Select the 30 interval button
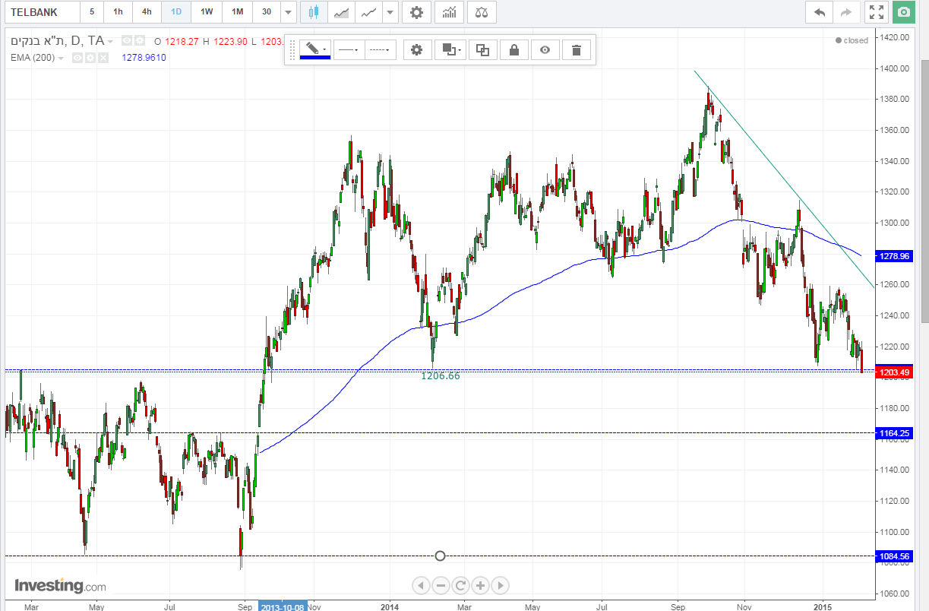The height and width of the screenshot is (611, 929). [266, 12]
